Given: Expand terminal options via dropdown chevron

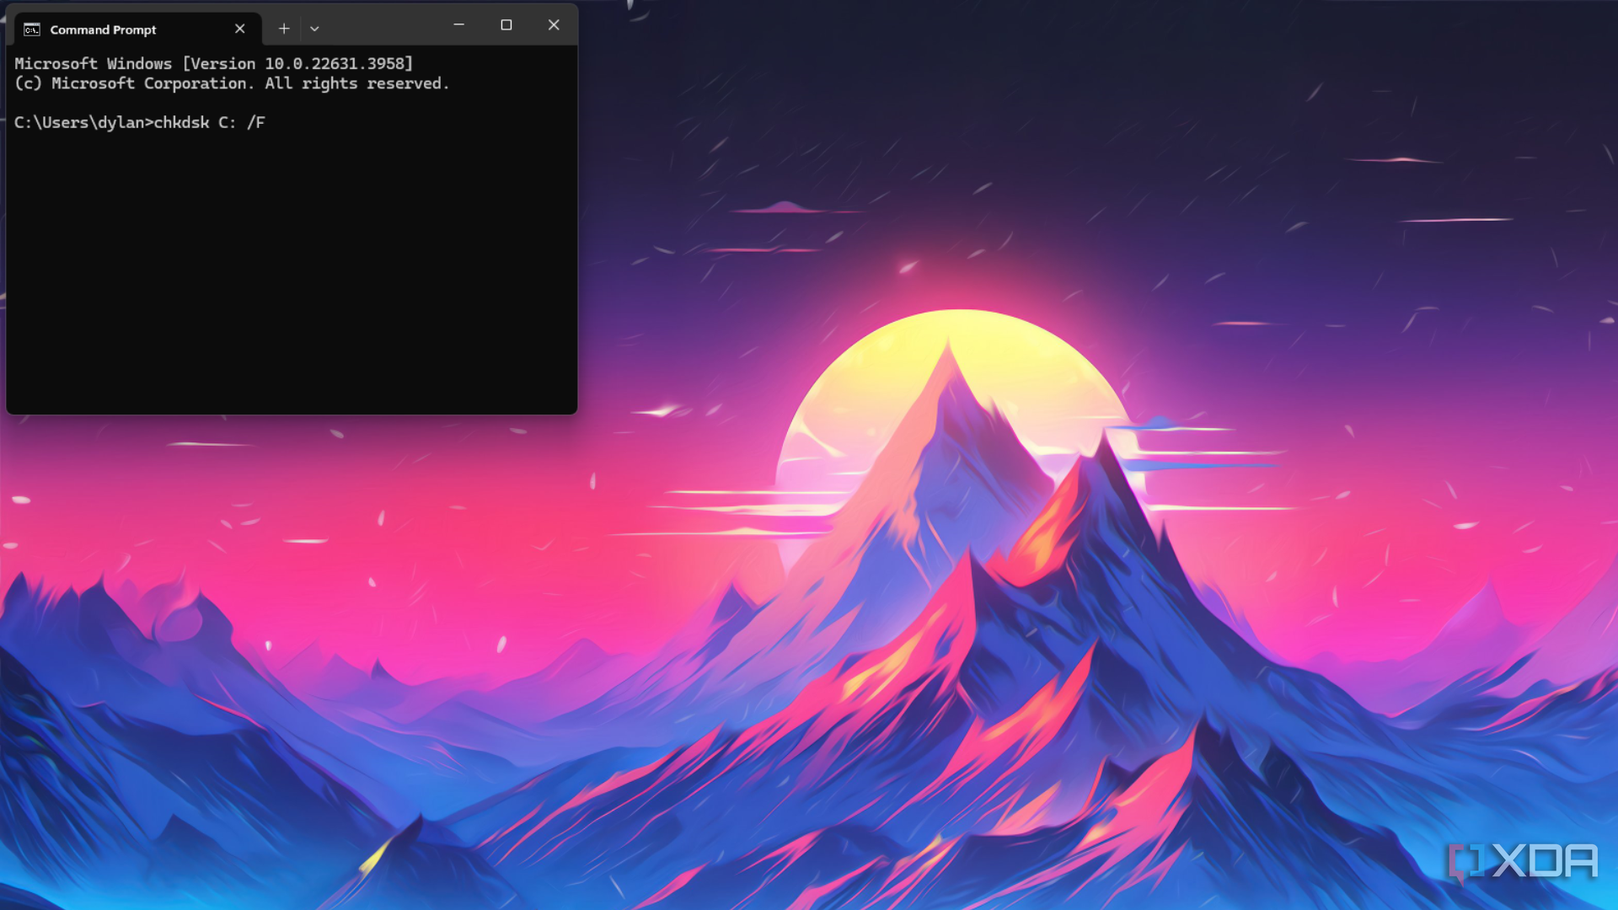Looking at the screenshot, I should 314,29.
